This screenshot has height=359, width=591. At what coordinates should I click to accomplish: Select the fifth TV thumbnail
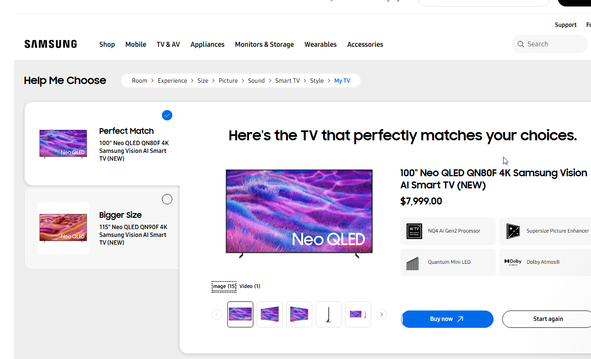click(x=358, y=314)
